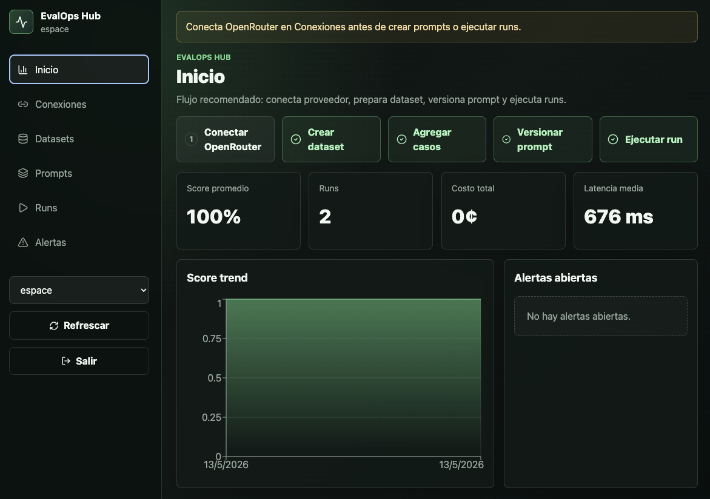View the Alertas section

click(79, 242)
